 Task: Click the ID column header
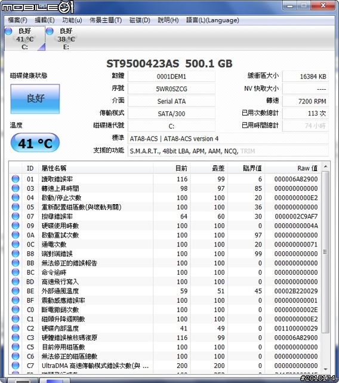(30, 168)
